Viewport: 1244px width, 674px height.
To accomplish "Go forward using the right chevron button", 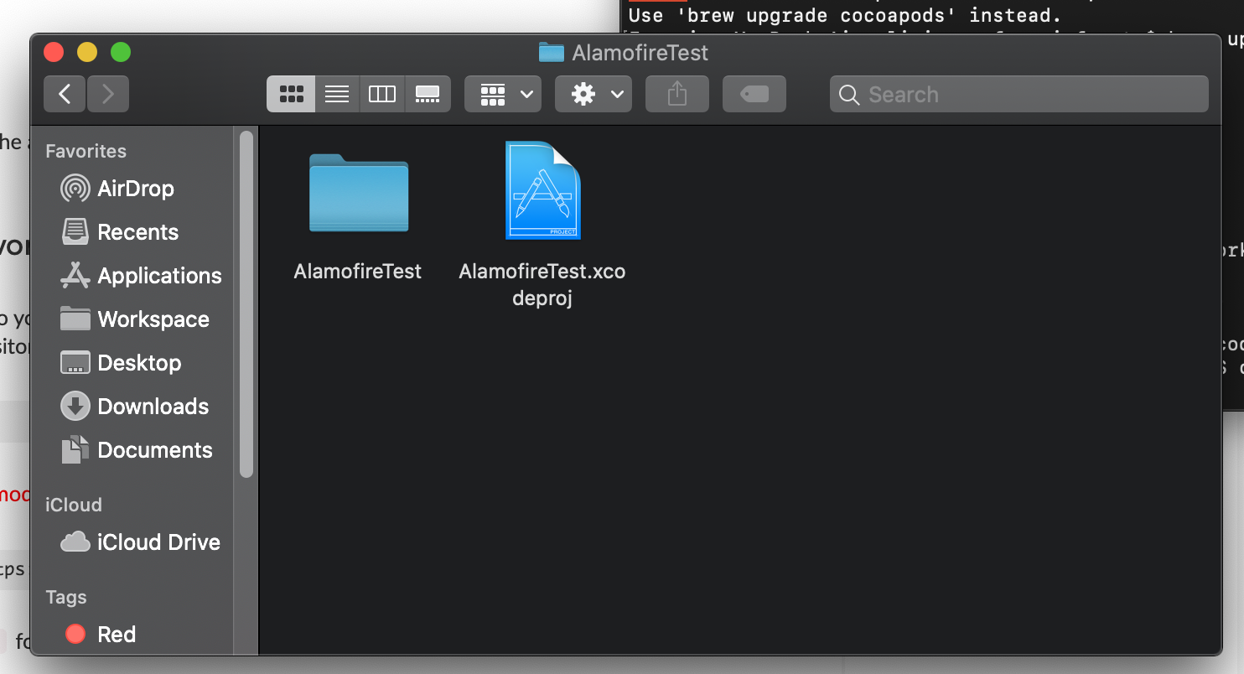I will pos(108,94).
